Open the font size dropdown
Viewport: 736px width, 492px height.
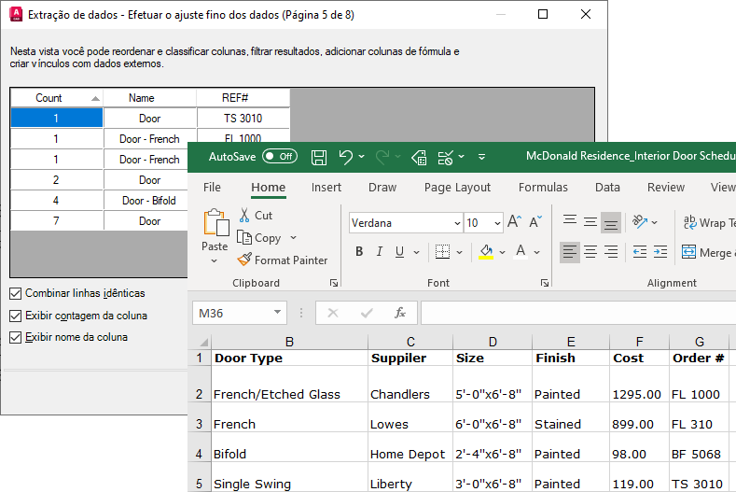click(497, 224)
